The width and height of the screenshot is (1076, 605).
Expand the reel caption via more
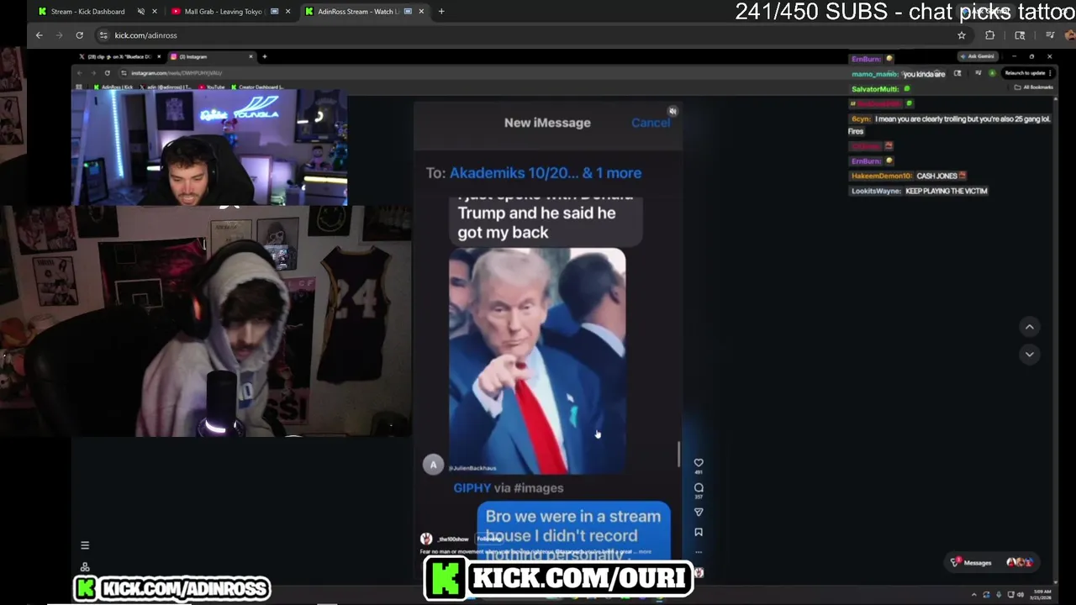(x=645, y=552)
